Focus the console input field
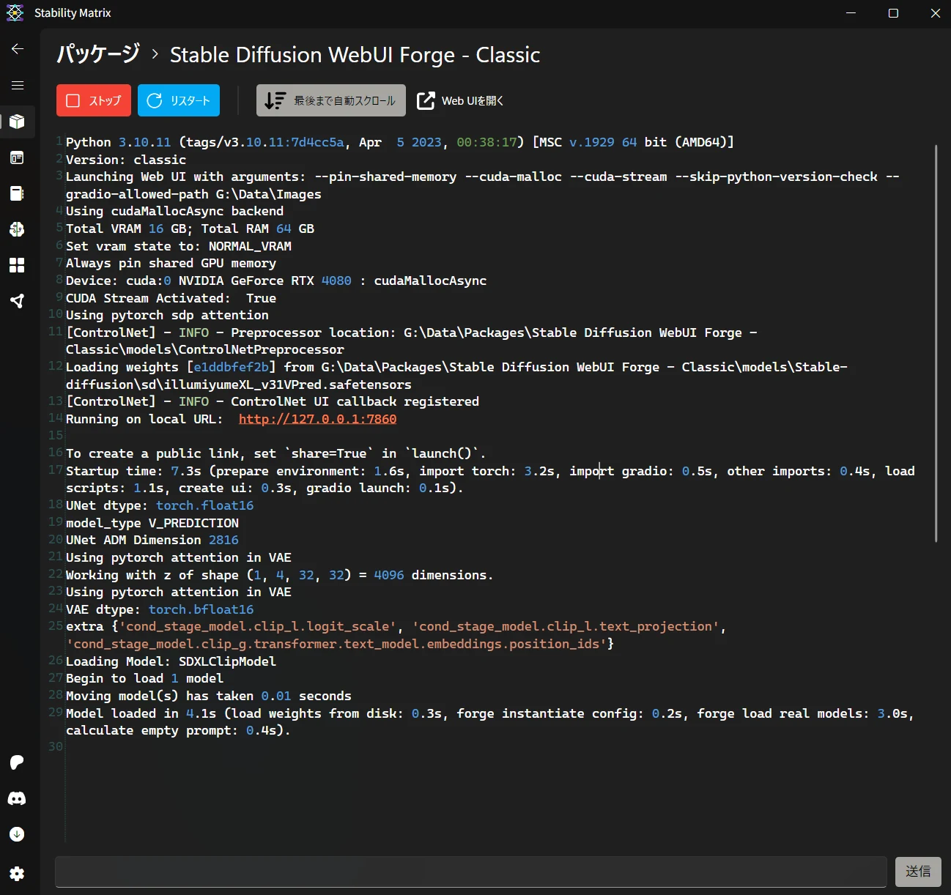Viewport: 951px width, 895px height. click(471, 872)
